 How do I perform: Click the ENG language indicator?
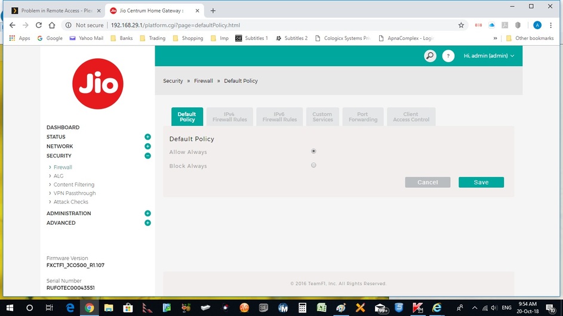tap(507, 308)
